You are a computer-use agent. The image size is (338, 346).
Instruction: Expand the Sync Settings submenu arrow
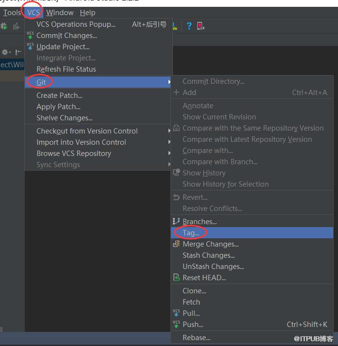pos(169,164)
